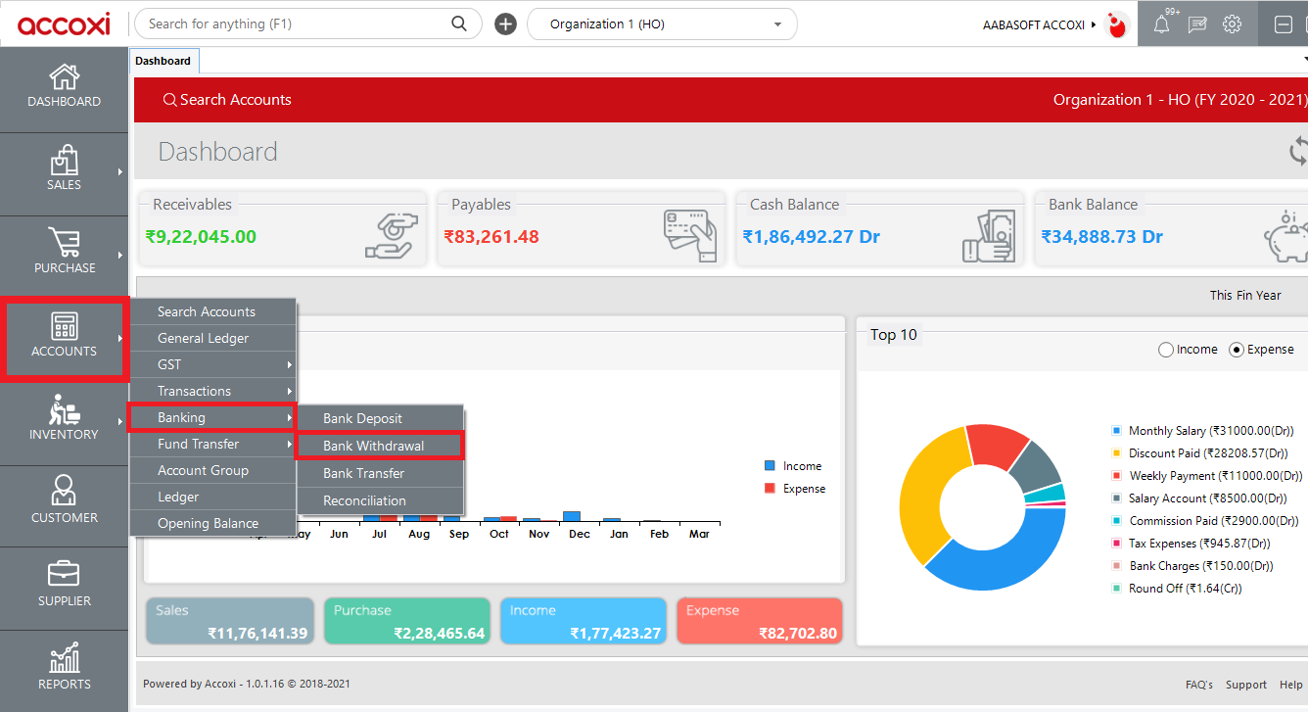
Task: Switch to the Dashboard tab
Action: point(163,60)
